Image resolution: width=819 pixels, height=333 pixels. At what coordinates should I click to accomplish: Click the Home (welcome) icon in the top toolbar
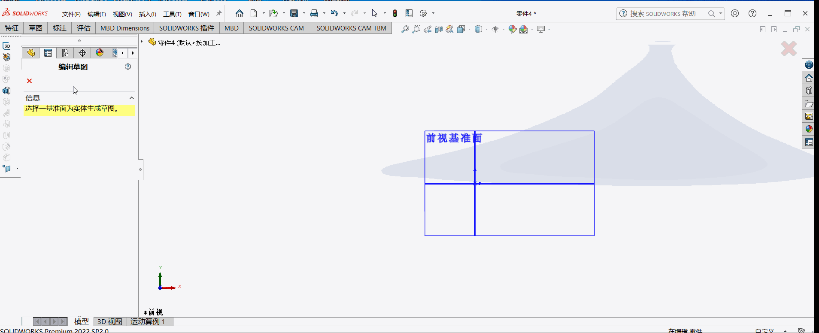click(240, 13)
